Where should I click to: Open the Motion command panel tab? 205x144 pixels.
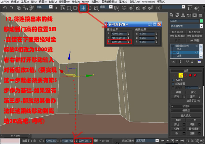pyautogui.click(x=189, y=15)
